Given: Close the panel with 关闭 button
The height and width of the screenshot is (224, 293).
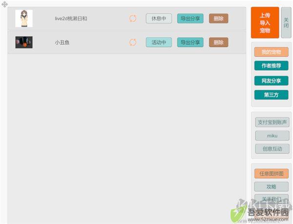Looking at the screenshot, I should point(286,22).
